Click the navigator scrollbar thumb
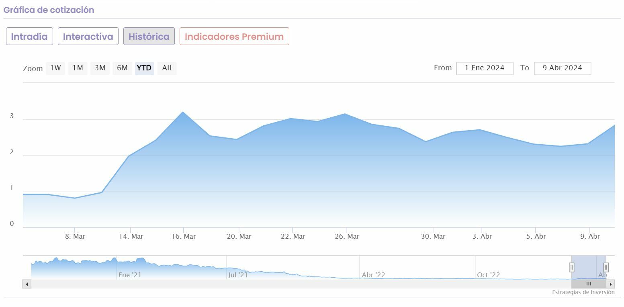 (x=589, y=284)
